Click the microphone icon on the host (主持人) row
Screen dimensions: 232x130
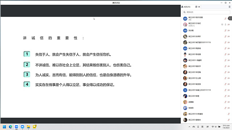coord(225,25)
